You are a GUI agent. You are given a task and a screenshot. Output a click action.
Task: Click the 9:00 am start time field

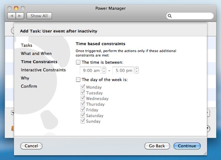(x=90, y=70)
